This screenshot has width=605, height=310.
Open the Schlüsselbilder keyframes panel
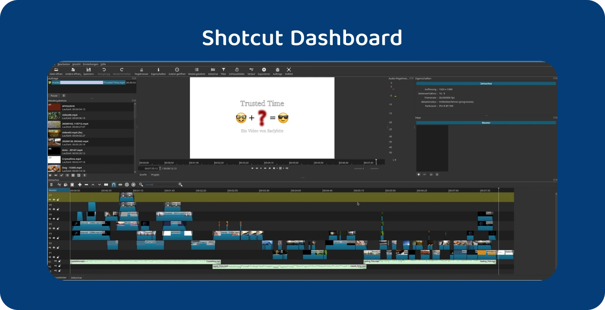237,71
